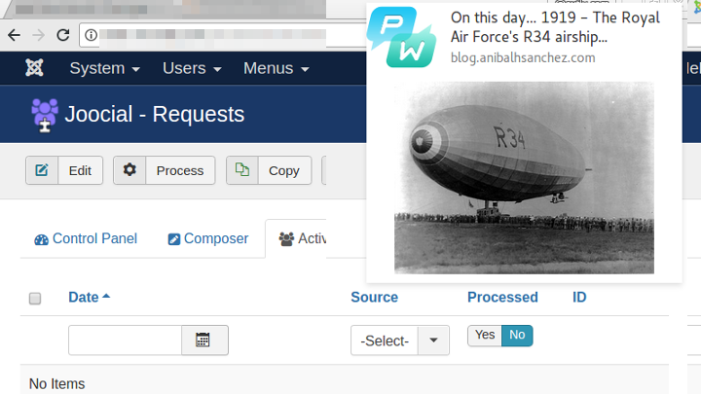Screen dimensions: 701x394
Task: Switch to the Composer tab
Action: 208,239
